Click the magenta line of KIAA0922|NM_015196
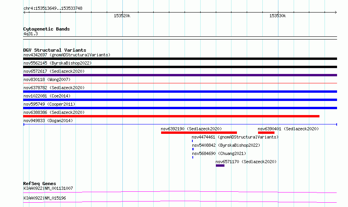This screenshot has width=348, height=207. (x=180, y=202)
